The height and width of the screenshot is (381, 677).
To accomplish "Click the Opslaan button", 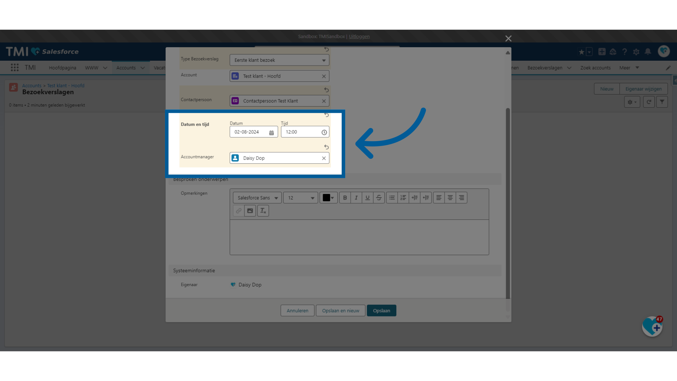I will pyautogui.click(x=382, y=311).
